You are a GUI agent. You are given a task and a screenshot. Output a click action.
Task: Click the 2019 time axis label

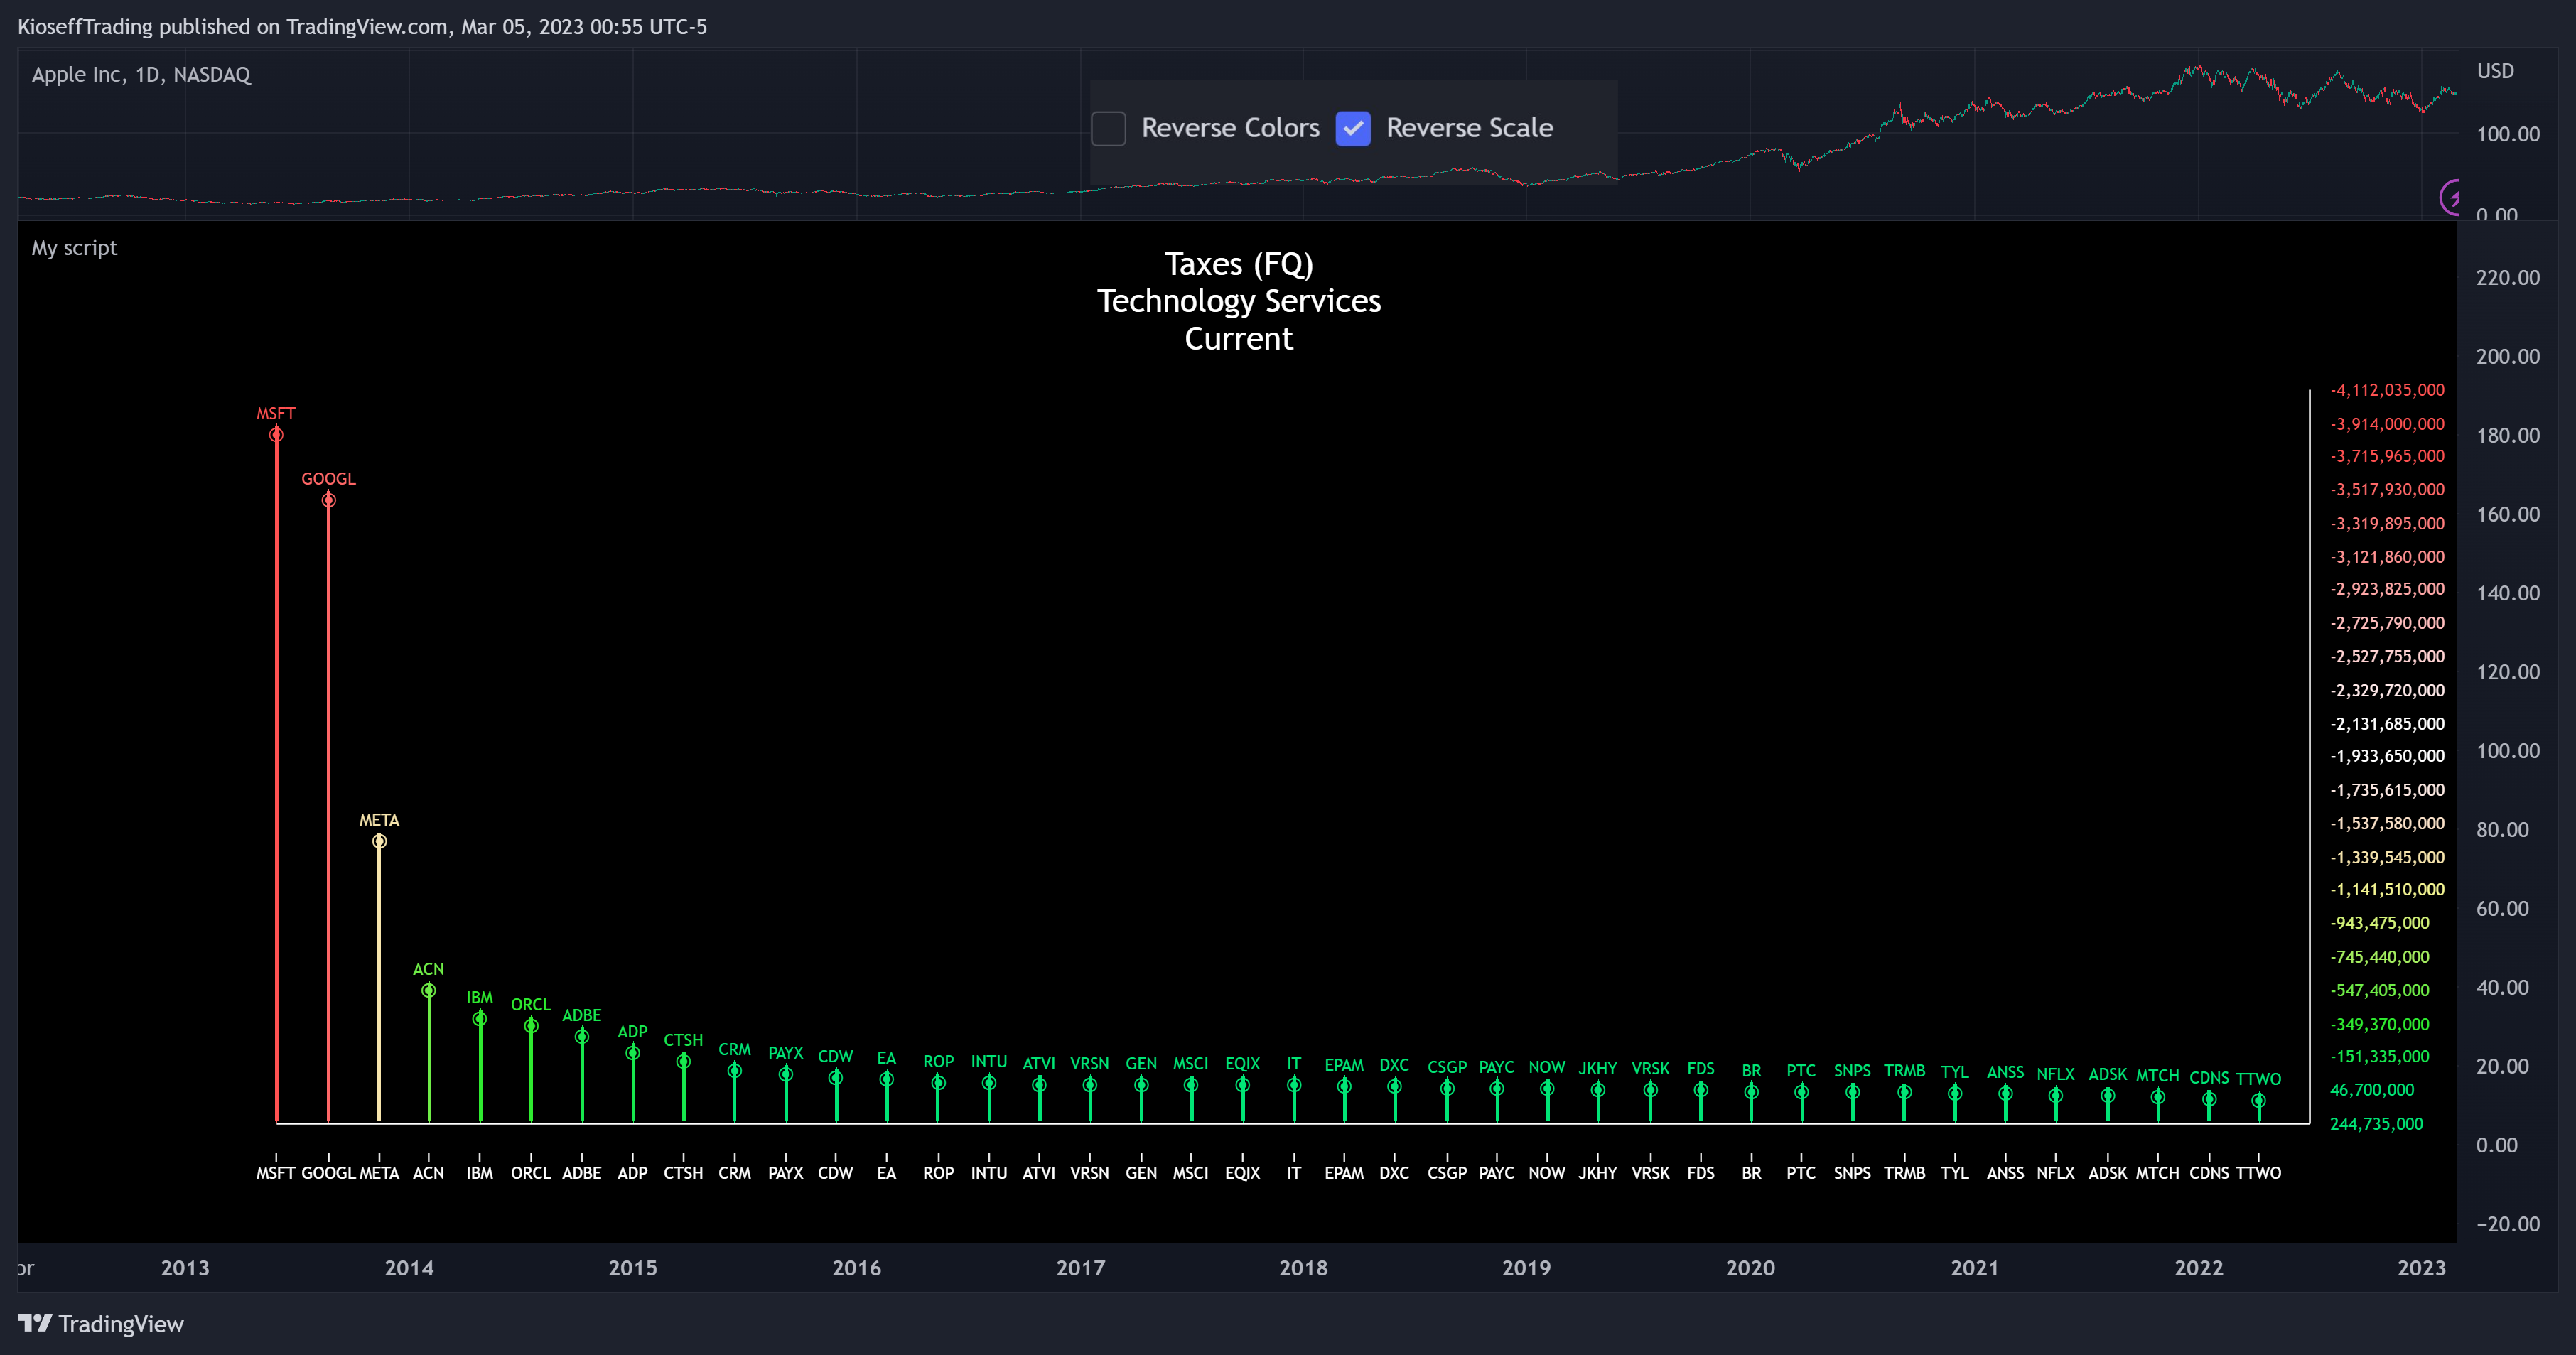[1527, 1268]
